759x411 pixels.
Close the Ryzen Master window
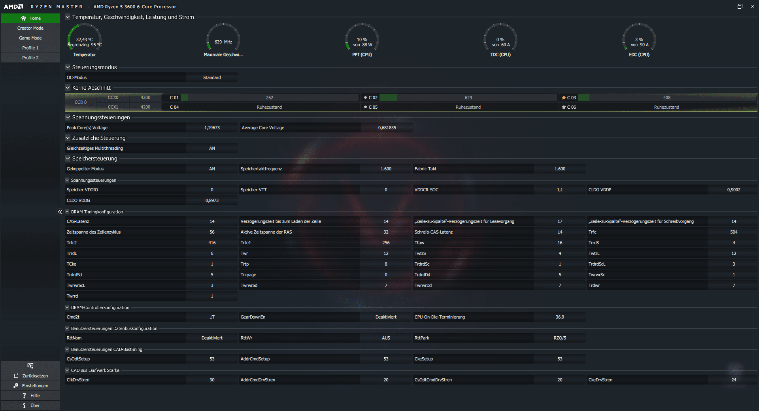(x=752, y=7)
